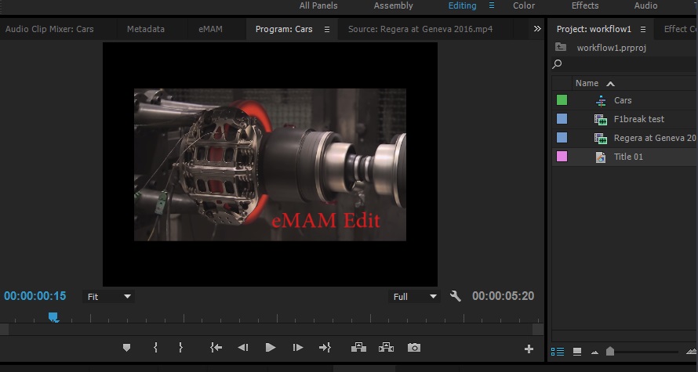This screenshot has width=698, height=372.
Task: Switch Project panel to List View
Action: (x=558, y=352)
